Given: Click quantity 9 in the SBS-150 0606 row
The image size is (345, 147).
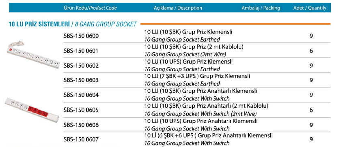Looking at the screenshot, I should [311, 125].
